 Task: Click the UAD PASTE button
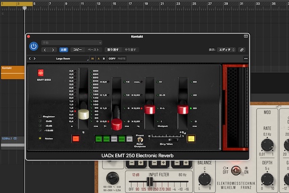click(x=121, y=59)
